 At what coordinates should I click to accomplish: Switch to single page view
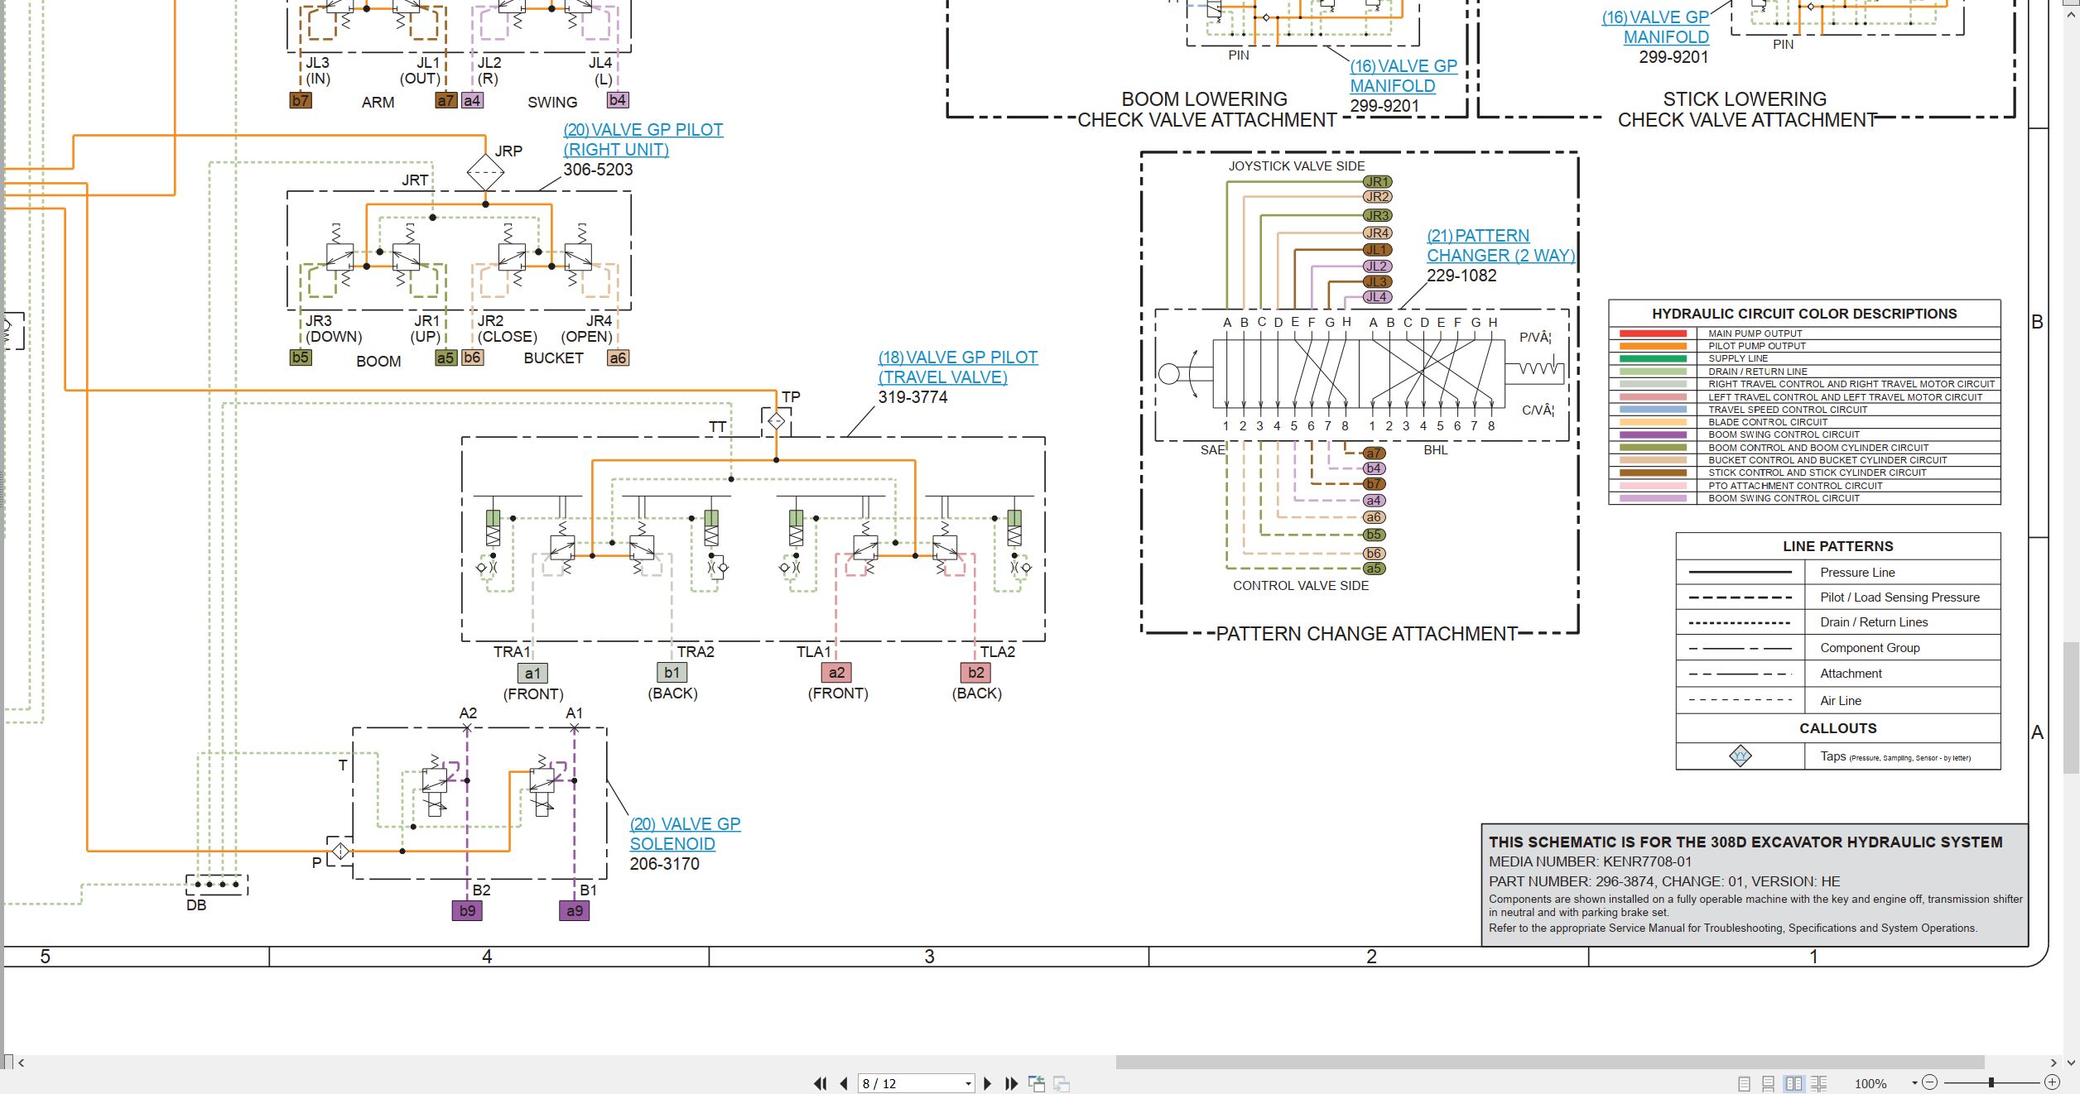coord(1744,1083)
